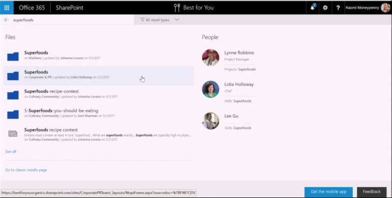Click Kitchens site name in first result
392x198 pixels.
click(35, 58)
